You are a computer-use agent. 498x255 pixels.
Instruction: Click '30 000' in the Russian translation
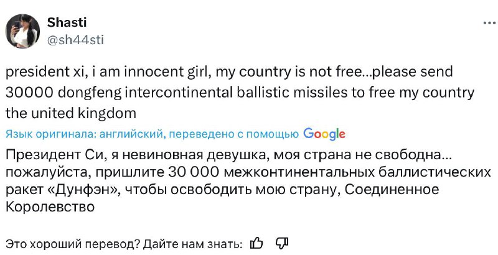[188, 171]
